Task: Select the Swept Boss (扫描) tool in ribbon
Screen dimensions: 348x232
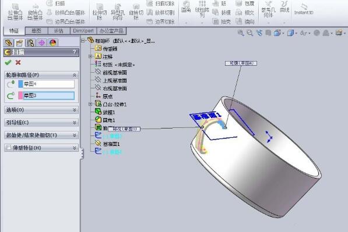Action: click(x=55, y=3)
